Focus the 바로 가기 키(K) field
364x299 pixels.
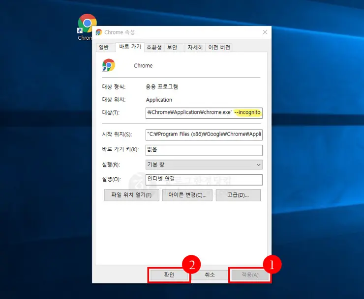point(204,150)
